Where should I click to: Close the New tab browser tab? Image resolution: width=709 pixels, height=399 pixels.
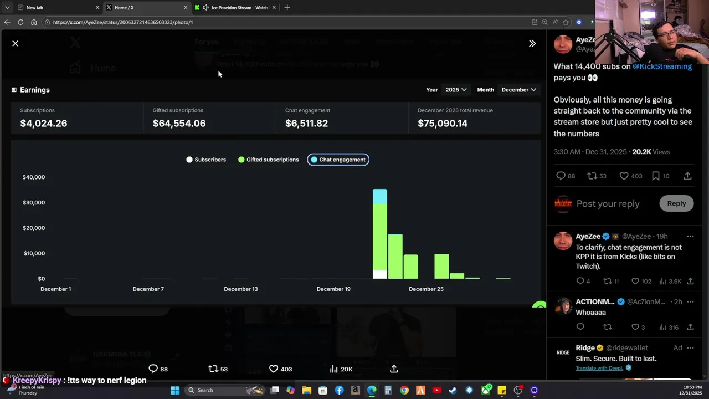coord(97,7)
